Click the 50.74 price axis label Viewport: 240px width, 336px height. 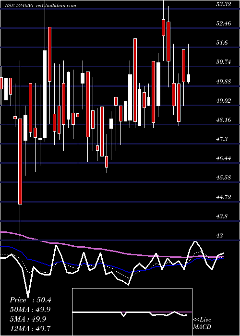224,62
